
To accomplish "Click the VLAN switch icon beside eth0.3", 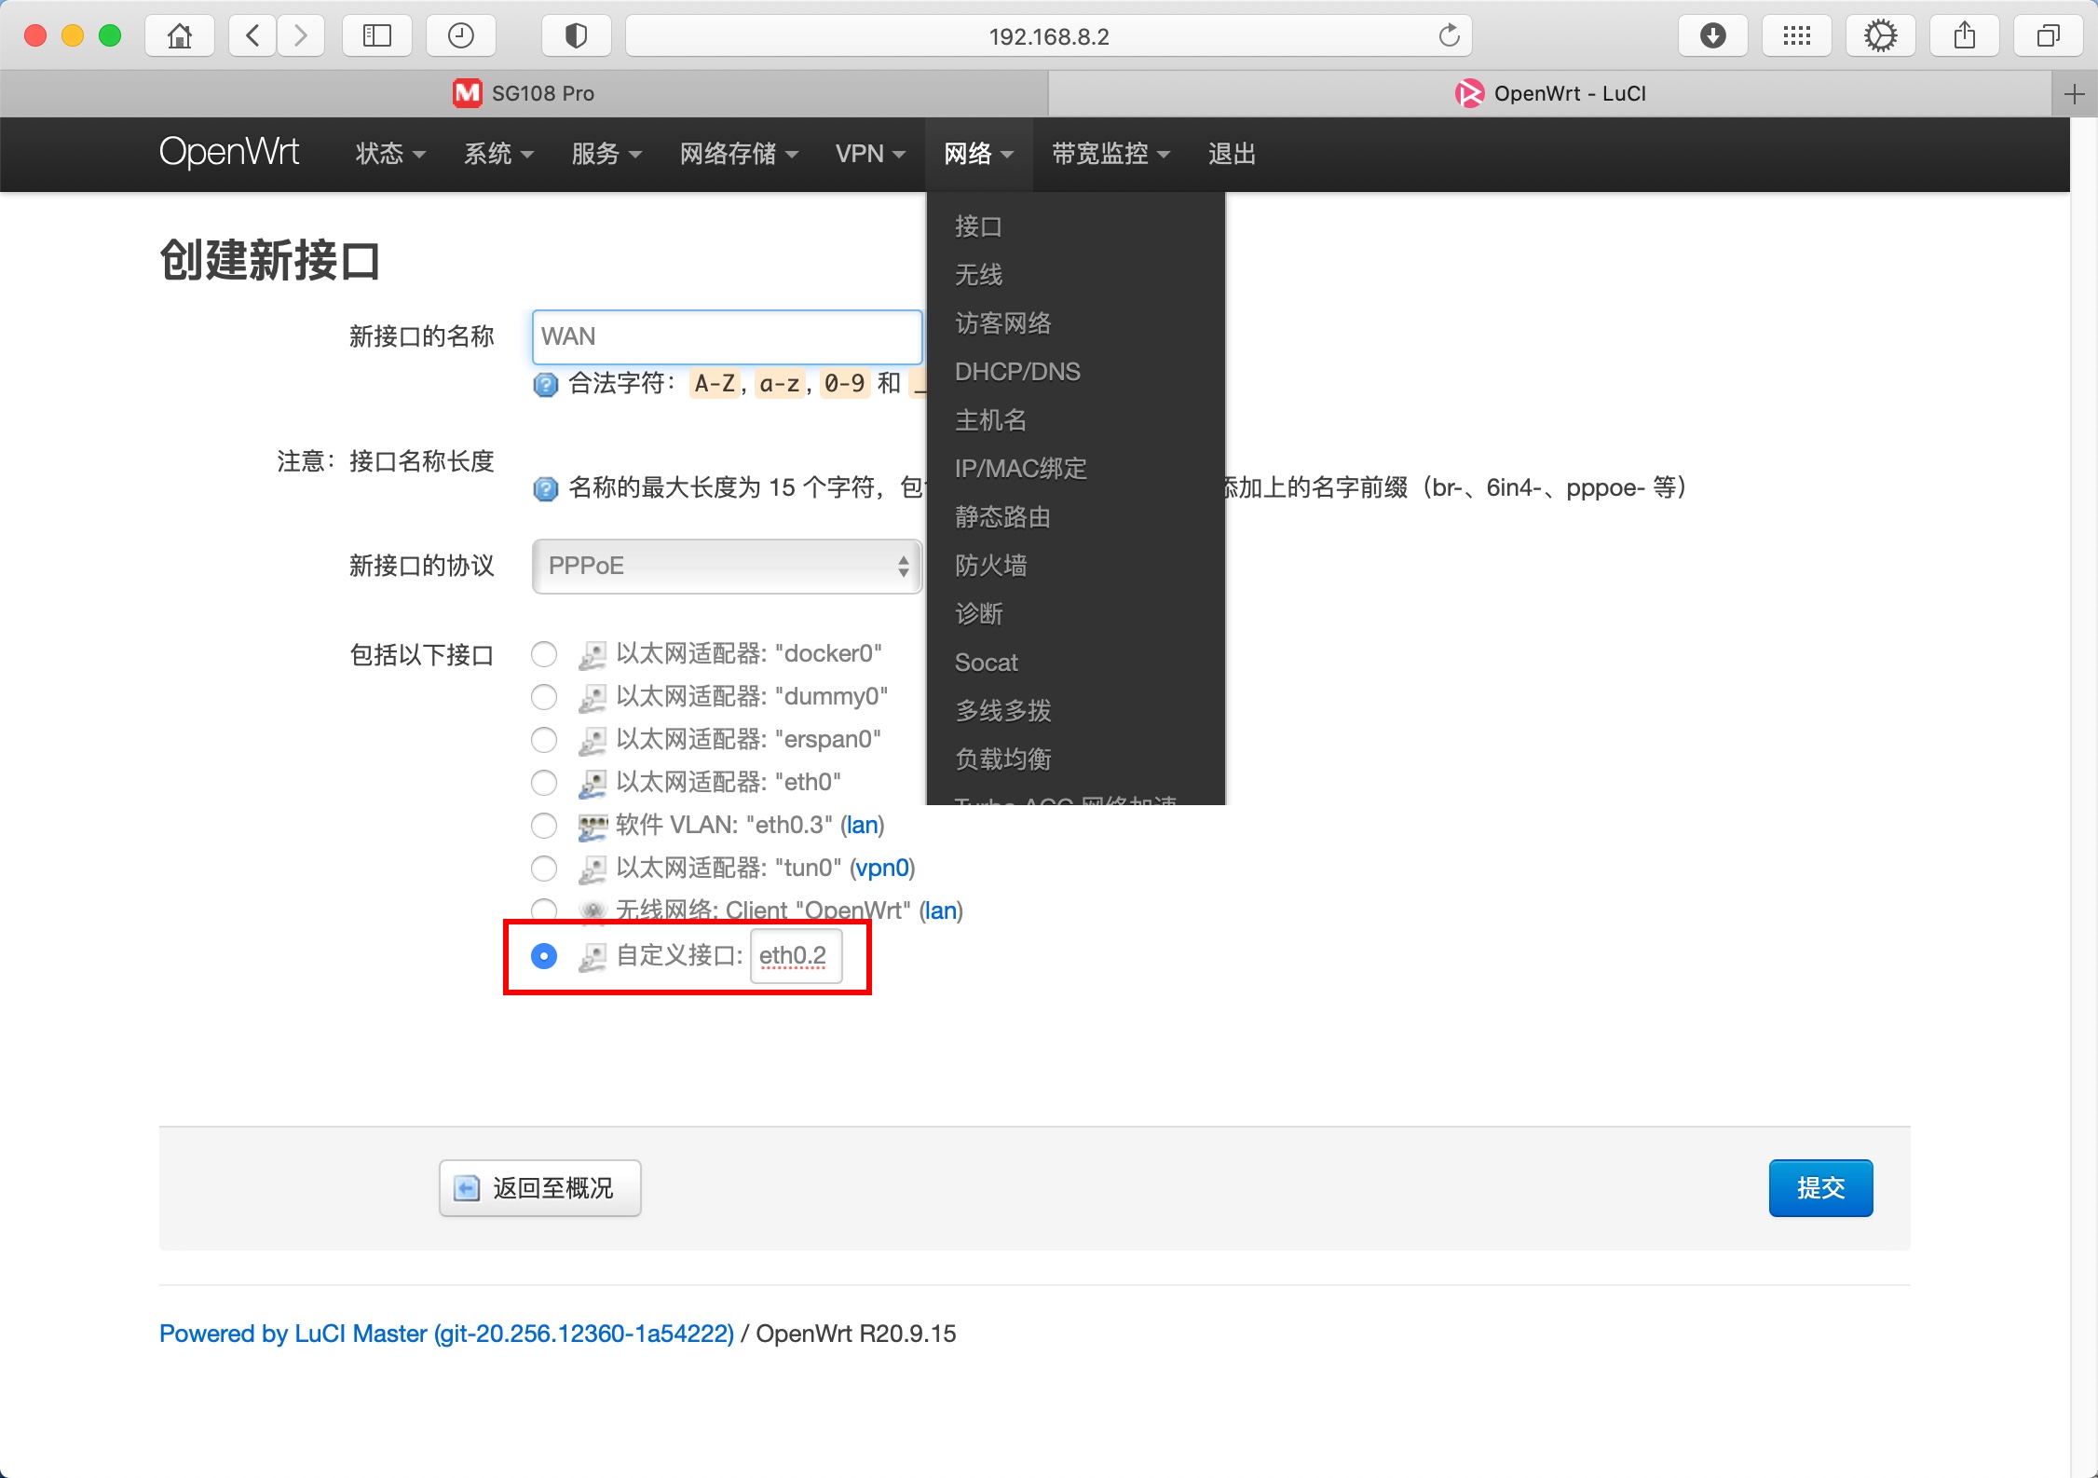I will (593, 826).
